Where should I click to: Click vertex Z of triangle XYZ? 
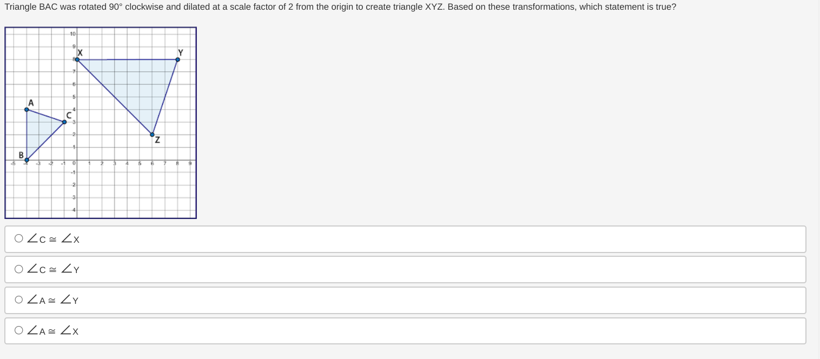152,134
